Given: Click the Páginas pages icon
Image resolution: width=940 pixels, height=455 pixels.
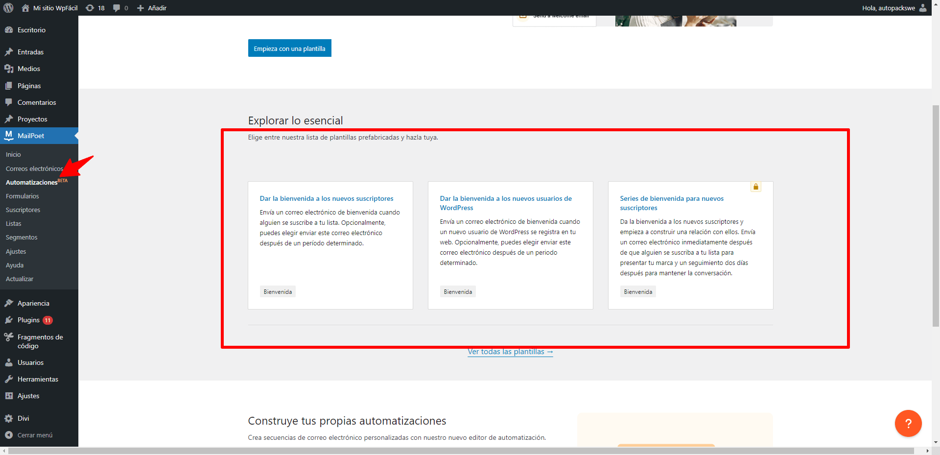Looking at the screenshot, I should click(9, 86).
